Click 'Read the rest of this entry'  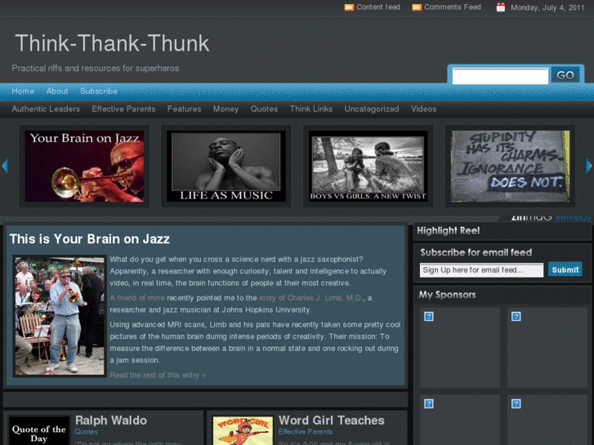(x=158, y=375)
